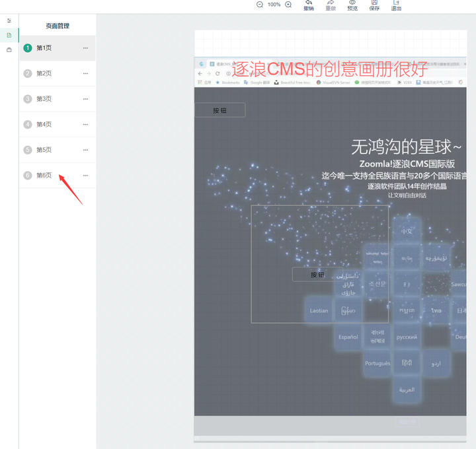Select 第3页 in the page list
476x449 pixels.
pos(58,99)
